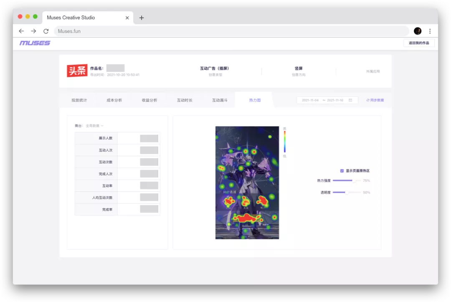Switch to the 投放统计 tab
Image resolution: width=451 pixels, height=302 pixels.
[x=79, y=100]
